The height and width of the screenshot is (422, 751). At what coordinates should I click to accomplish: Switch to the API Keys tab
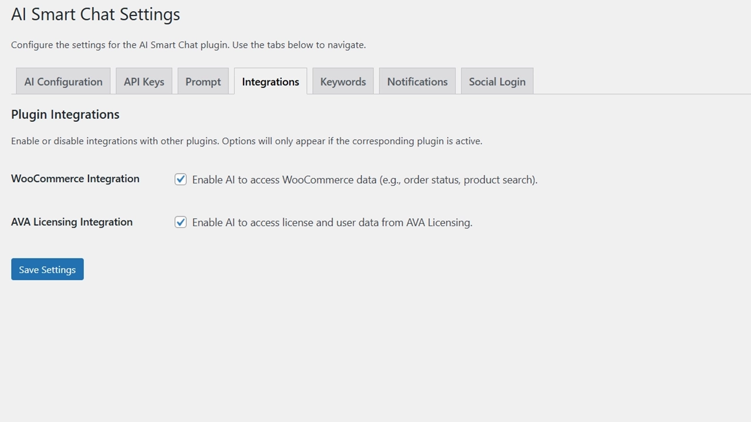[144, 81]
